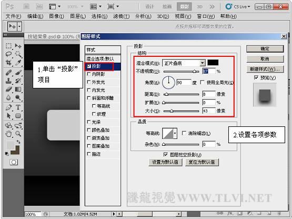Select the Lasso tool
This screenshot has height=219, width=292.
[x=8, y=54]
